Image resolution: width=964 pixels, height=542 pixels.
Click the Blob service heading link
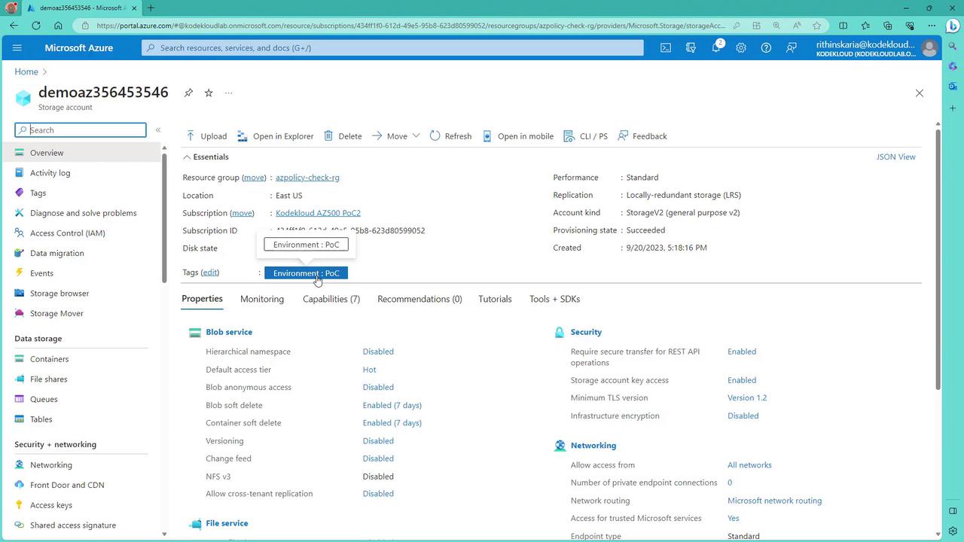coord(229,332)
